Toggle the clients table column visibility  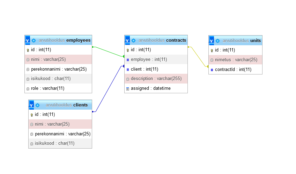coord(31,105)
